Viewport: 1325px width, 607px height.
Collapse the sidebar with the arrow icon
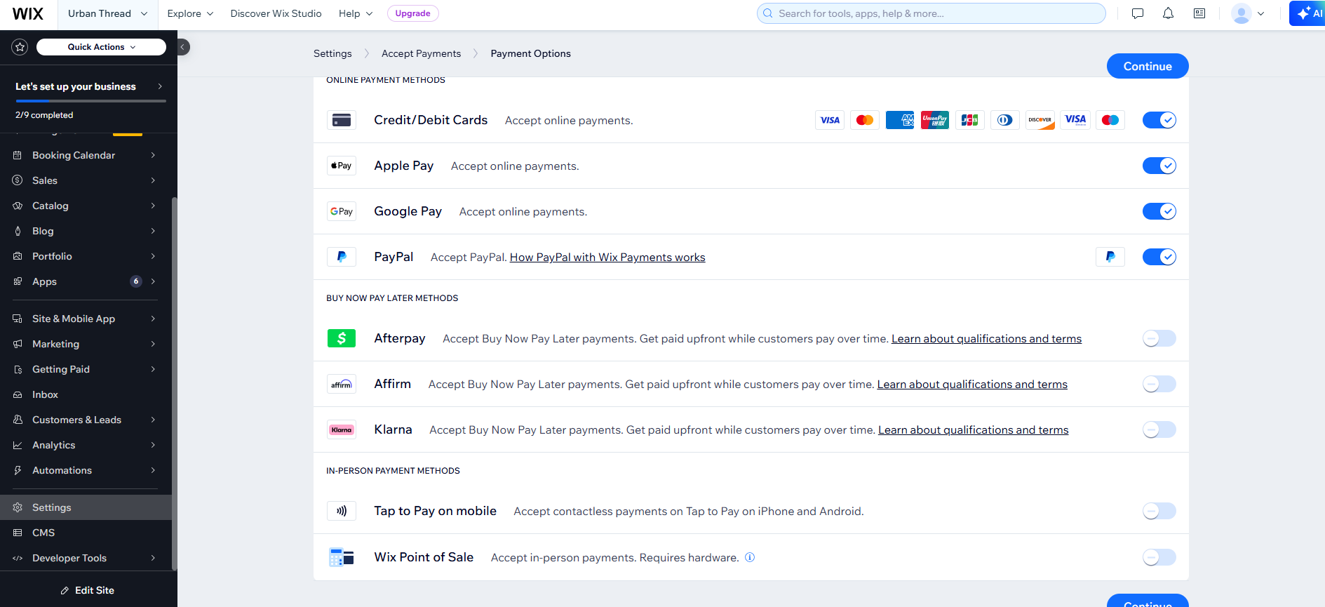182,47
